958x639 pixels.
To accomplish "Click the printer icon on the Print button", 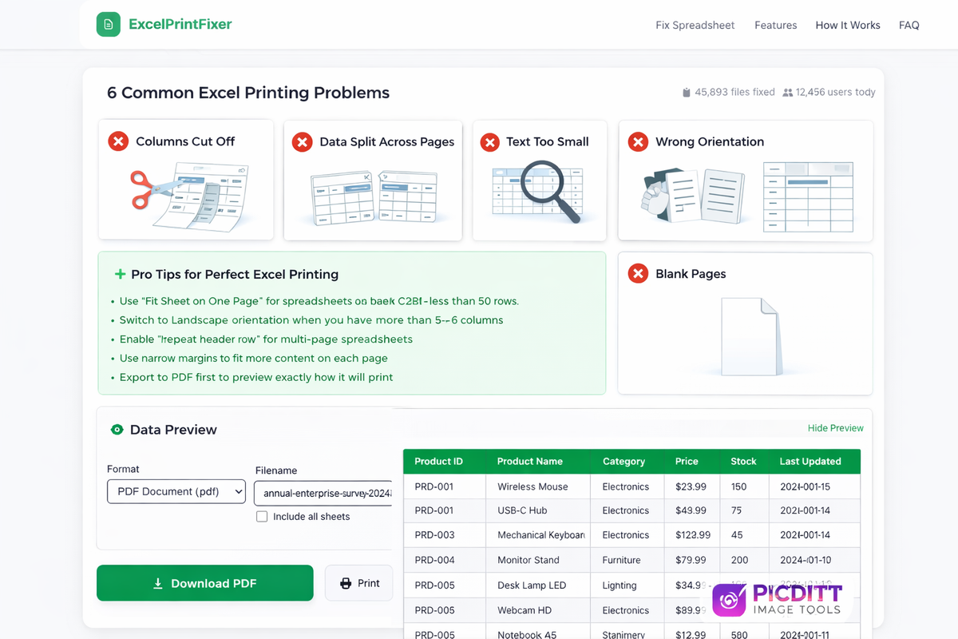I will click(x=346, y=583).
